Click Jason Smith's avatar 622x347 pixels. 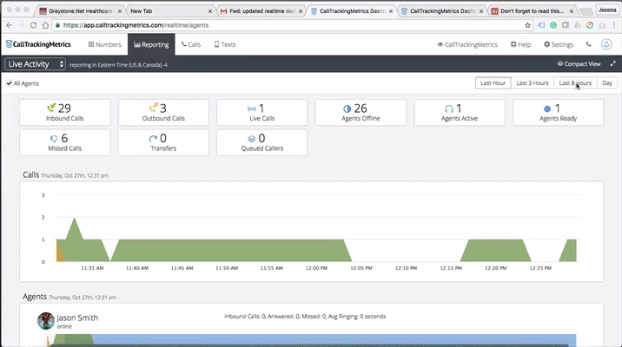point(46,321)
